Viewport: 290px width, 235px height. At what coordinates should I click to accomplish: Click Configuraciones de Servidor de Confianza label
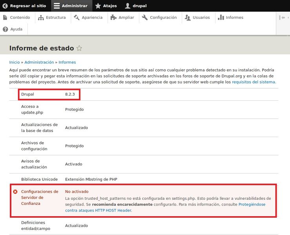pyautogui.click(x=40, y=197)
